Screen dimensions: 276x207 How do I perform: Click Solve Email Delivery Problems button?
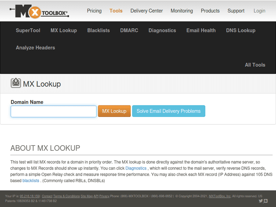point(169,111)
